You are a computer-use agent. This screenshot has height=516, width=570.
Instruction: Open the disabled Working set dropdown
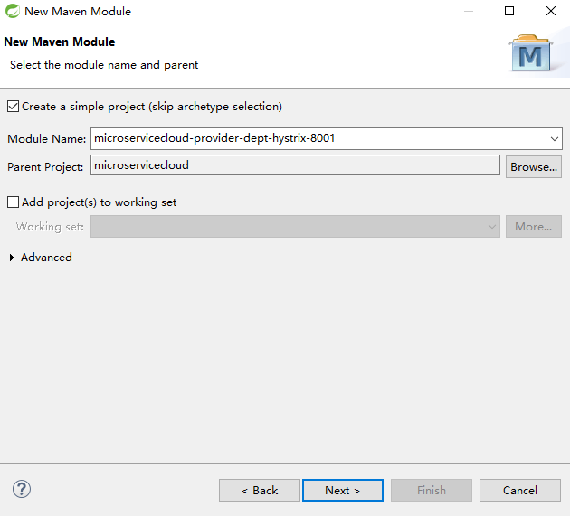pos(295,227)
